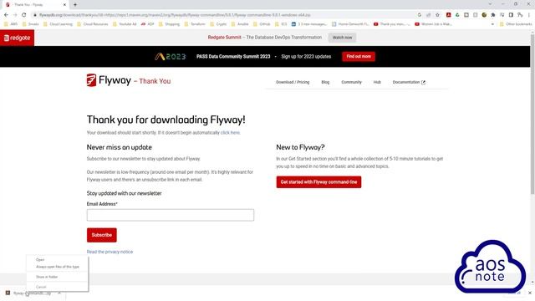
Task: Toggle the browser side panel icon
Action: (x=511, y=15)
